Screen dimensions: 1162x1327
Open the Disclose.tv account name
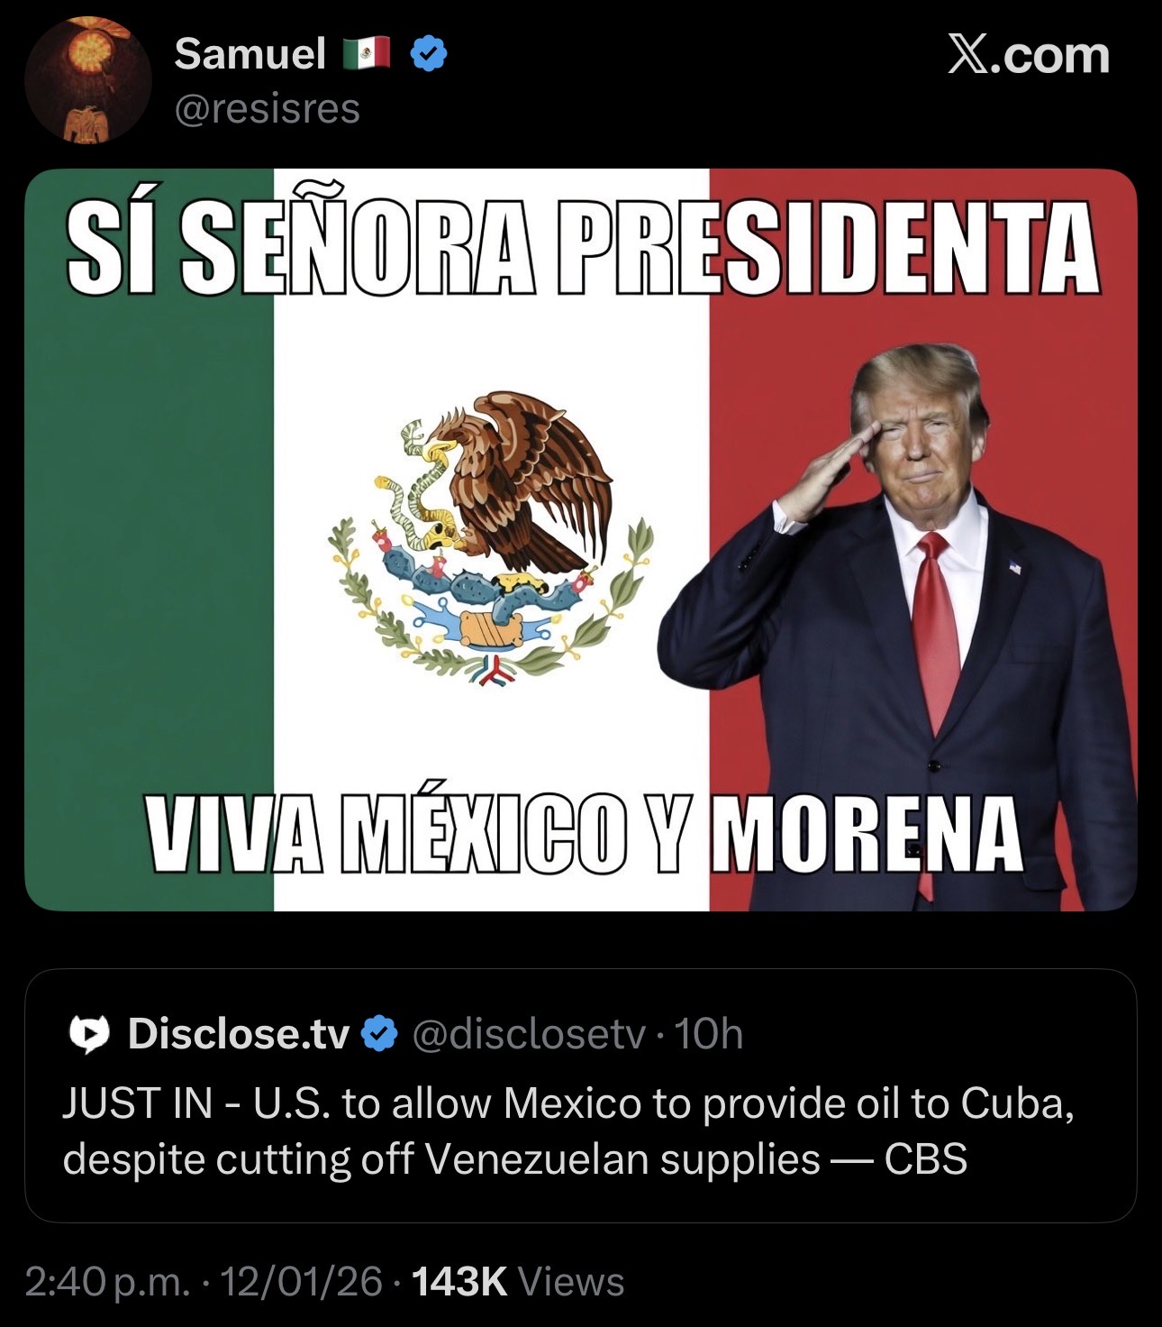(x=239, y=1034)
